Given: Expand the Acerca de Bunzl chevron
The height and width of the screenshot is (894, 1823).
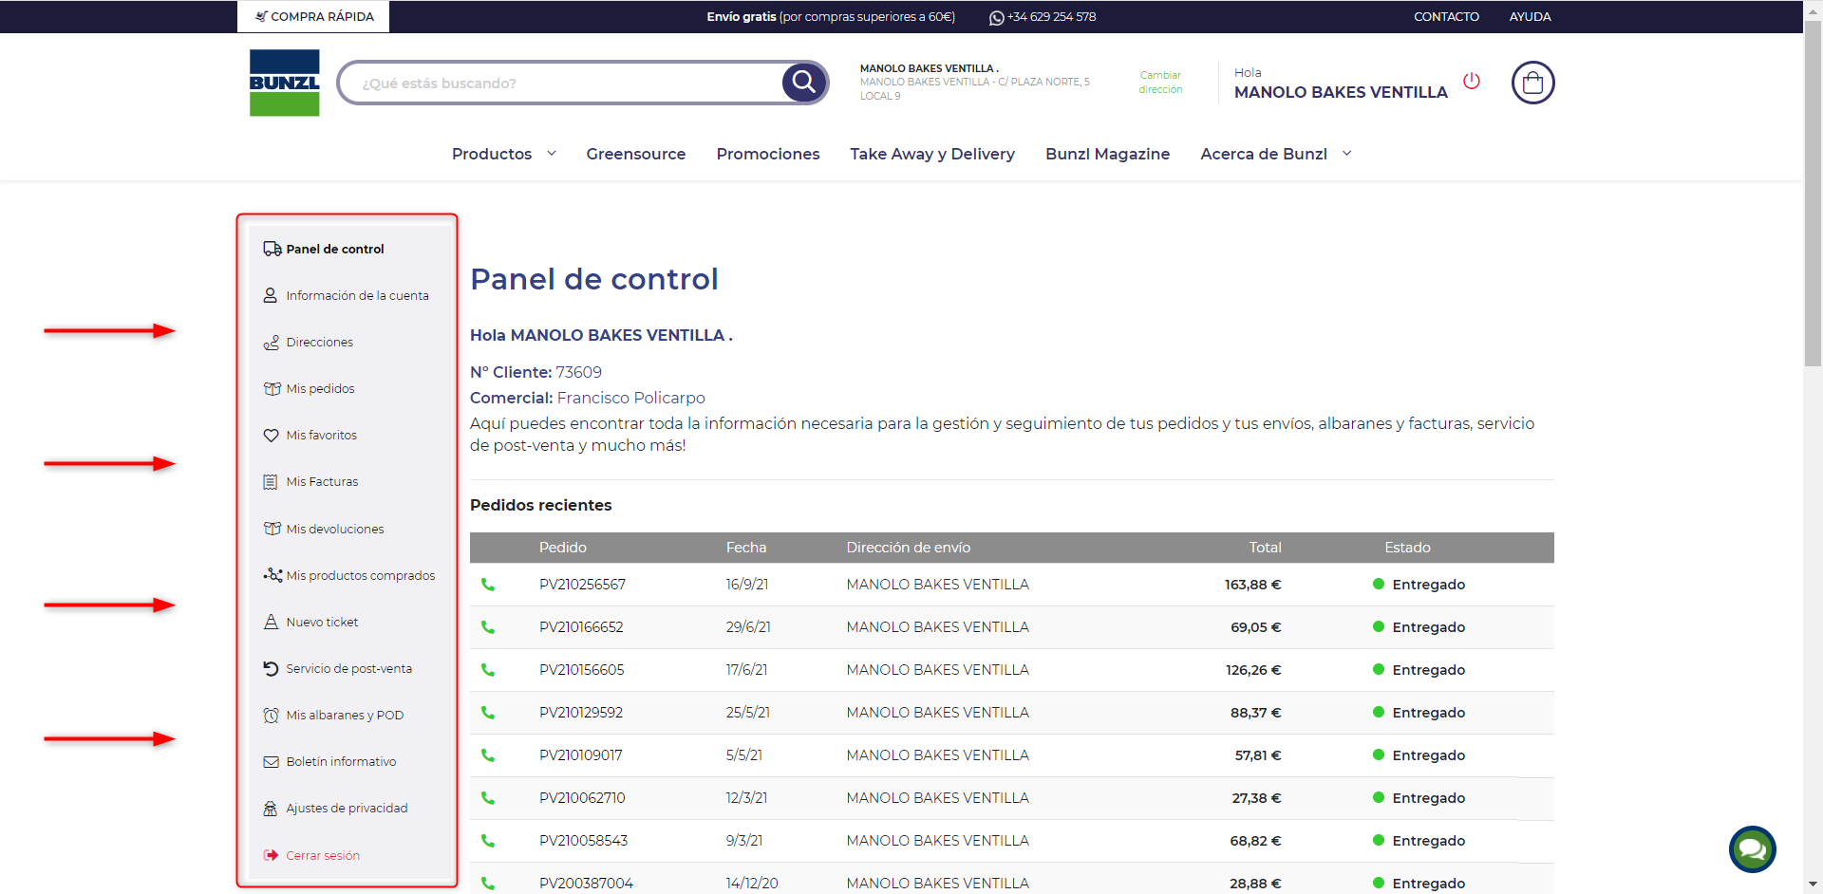Looking at the screenshot, I should [x=1346, y=154].
